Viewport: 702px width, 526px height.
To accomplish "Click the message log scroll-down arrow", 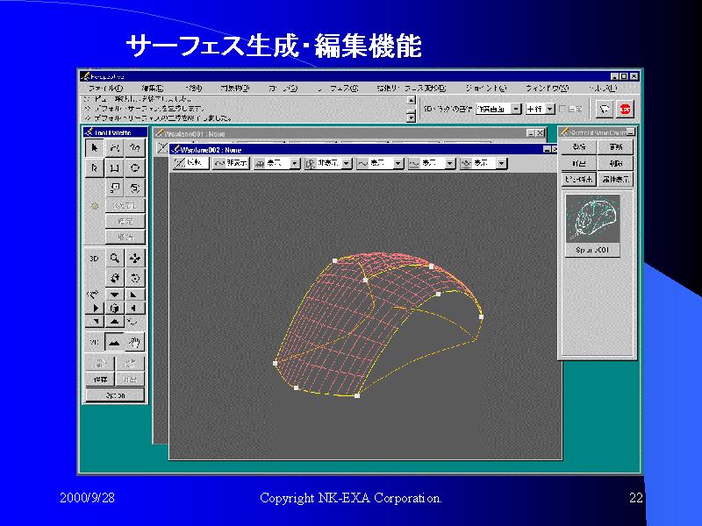I will (x=411, y=117).
